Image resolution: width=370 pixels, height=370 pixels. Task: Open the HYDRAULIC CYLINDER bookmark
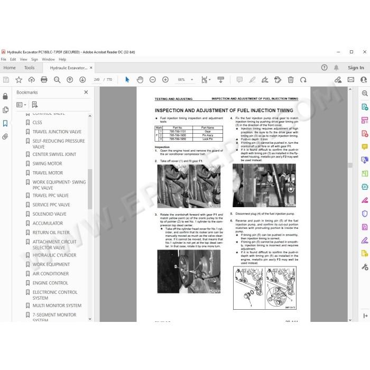[54, 255]
